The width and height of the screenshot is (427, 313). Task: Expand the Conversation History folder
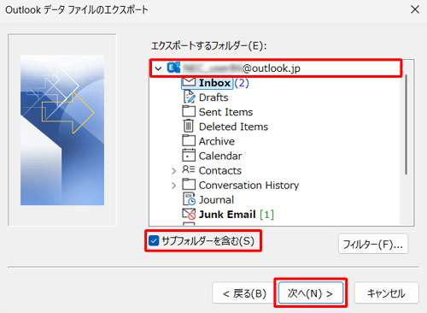[x=174, y=186]
